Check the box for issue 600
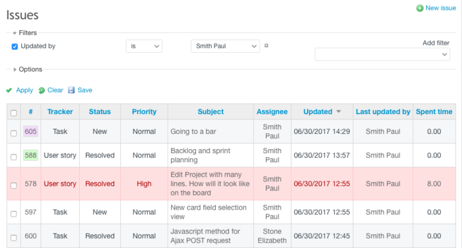Screen dimensions: 462x248 [14, 237]
